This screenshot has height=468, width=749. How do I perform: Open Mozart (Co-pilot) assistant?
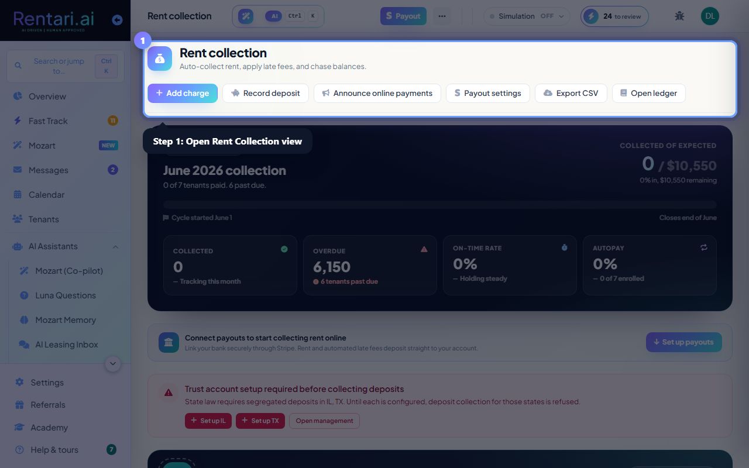click(68, 271)
